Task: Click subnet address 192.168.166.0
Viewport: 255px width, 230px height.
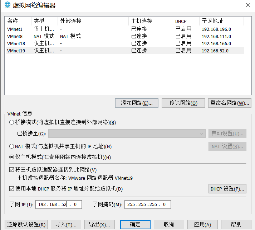Action: 216,44
